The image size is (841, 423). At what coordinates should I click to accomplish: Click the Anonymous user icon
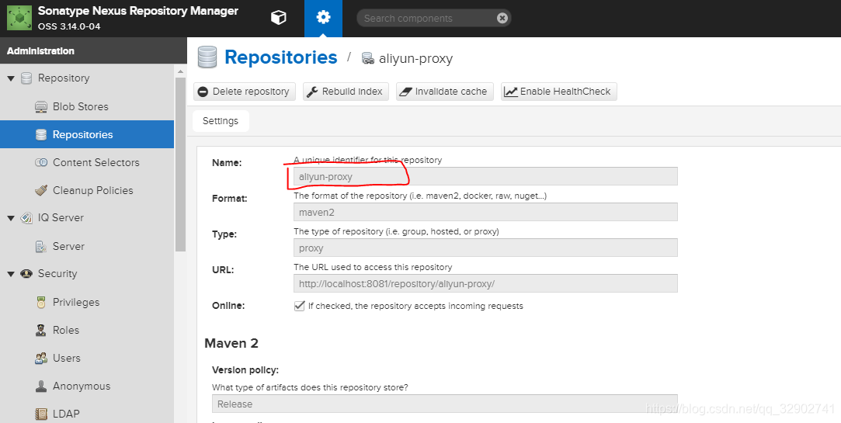pos(41,386)
